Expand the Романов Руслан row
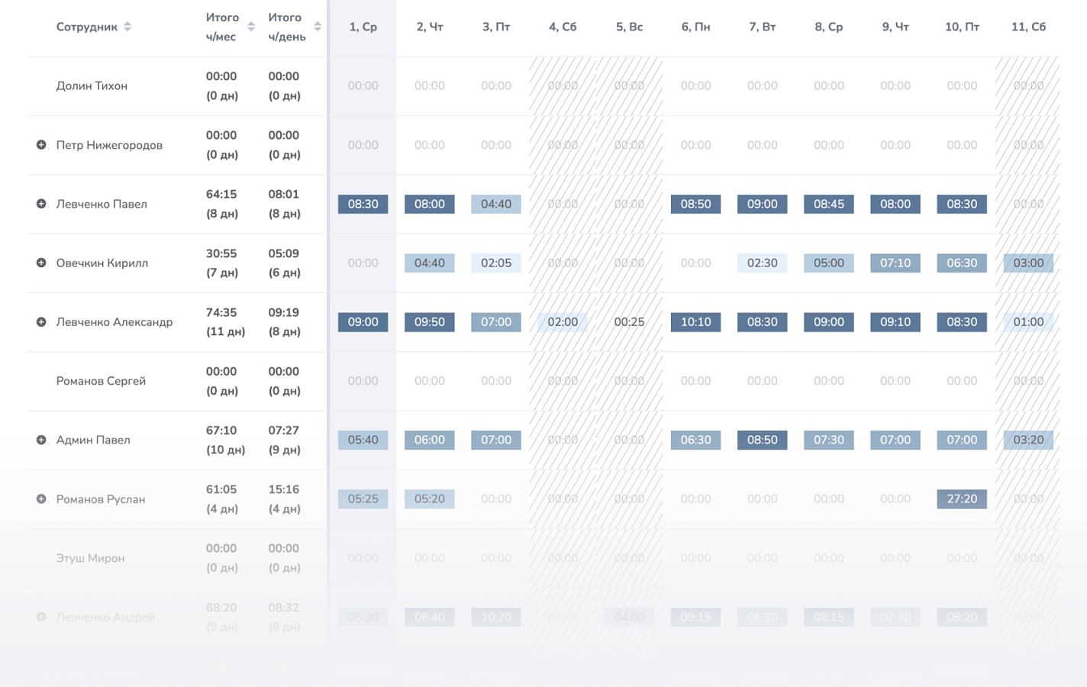Viewport: 1087px width, 687px height. 41,499
